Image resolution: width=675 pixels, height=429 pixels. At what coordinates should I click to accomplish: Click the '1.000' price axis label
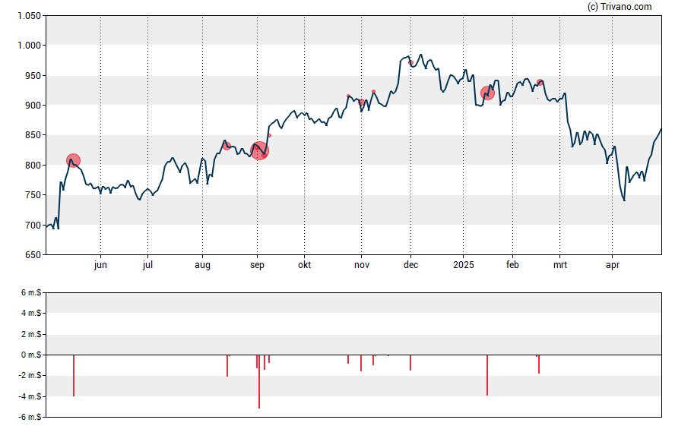(x=30, y=45)
